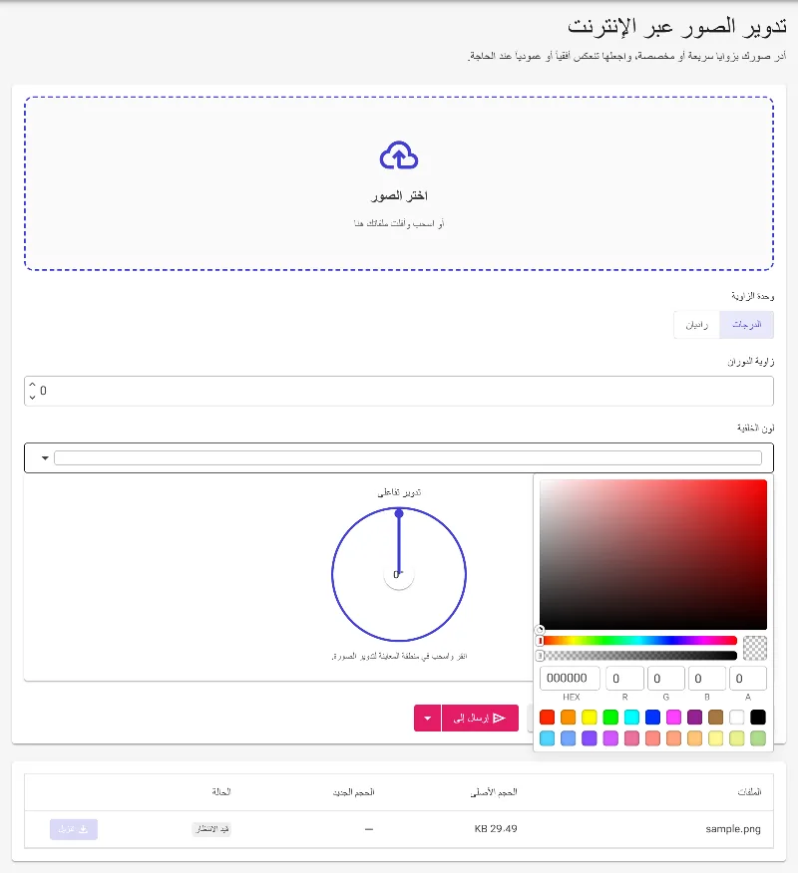Increase rotation angle with the up stepper arrow
Viewport: 798px width, 873px height.
(x=32, y=385)
